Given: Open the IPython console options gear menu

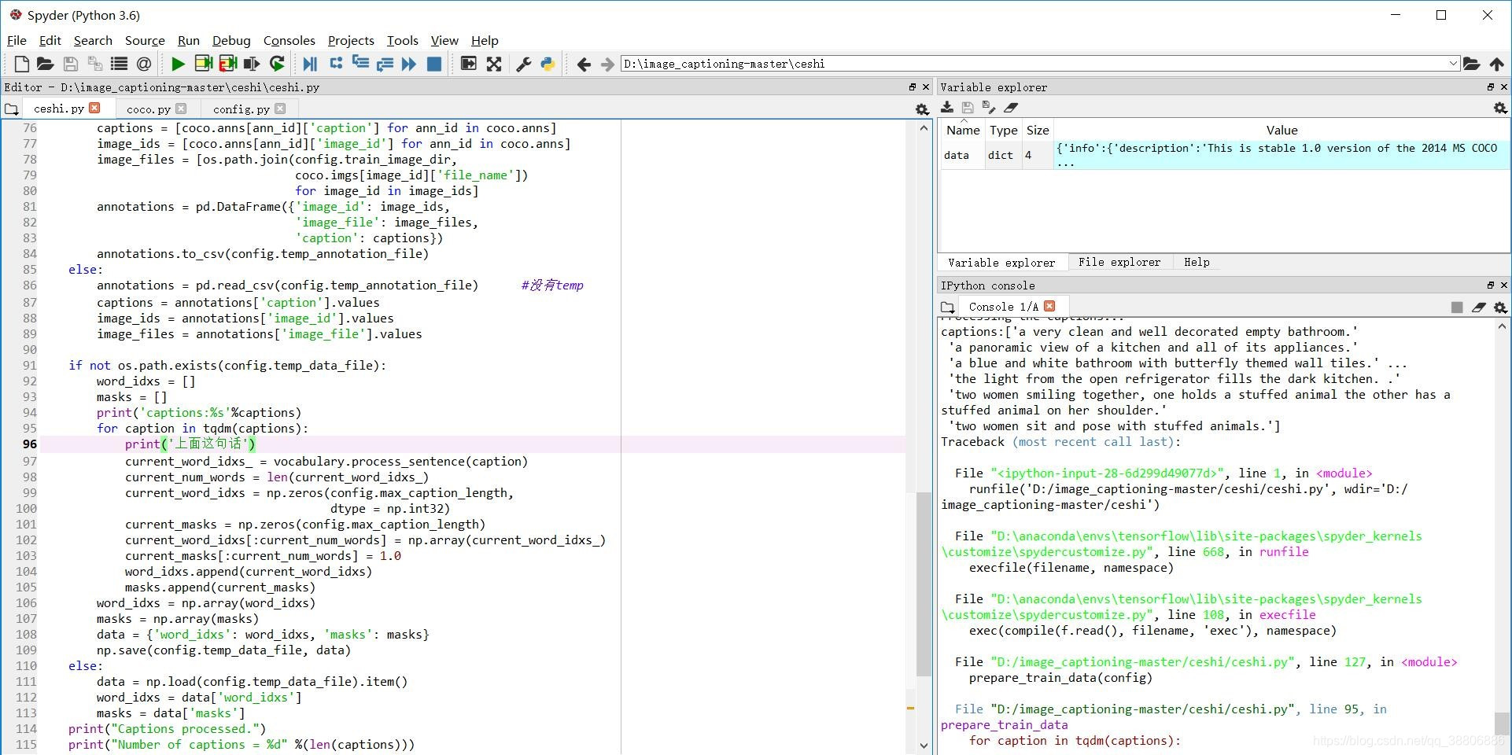Looking at the screenshot, I should coord(1501,307).
